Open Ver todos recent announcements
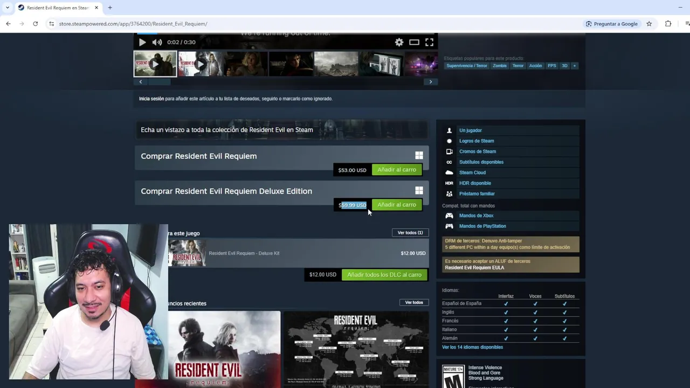 click(x=414, y=302)
